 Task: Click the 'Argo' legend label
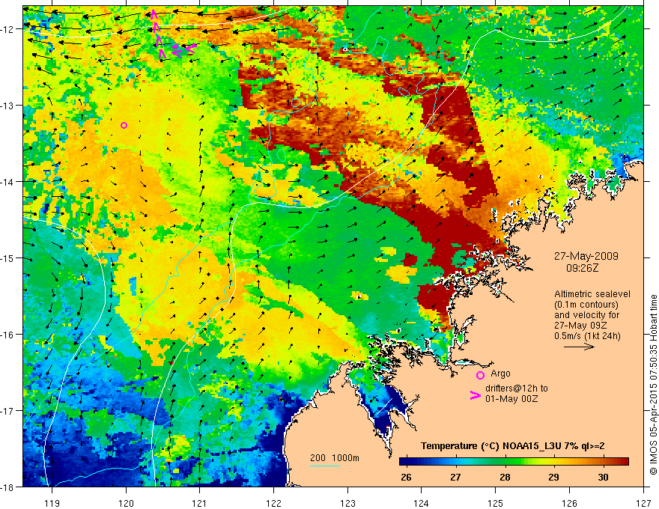click(500, 374)
